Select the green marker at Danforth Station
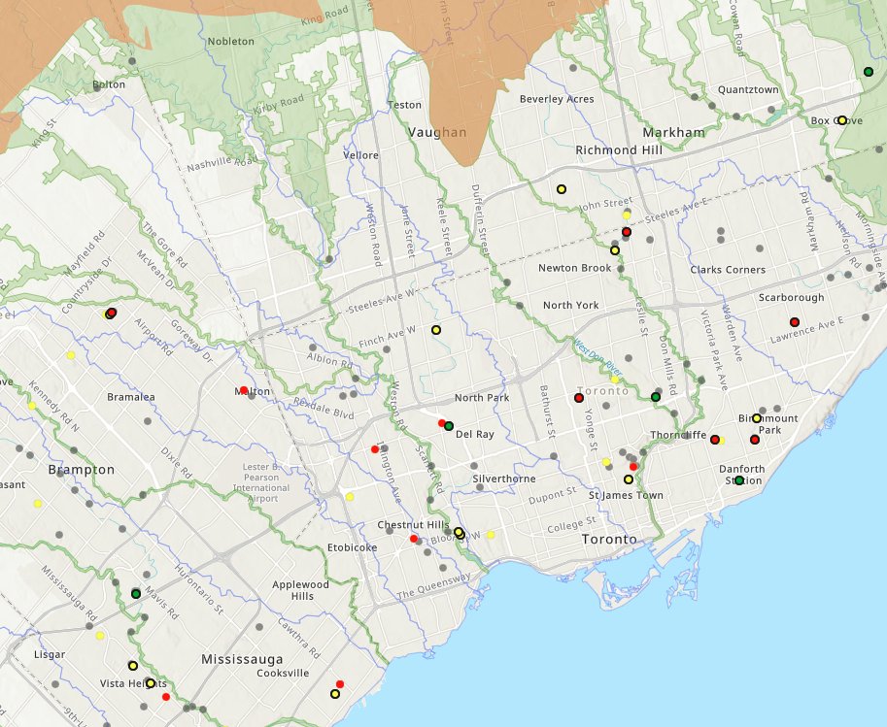Viewport: 887px width, 727px height. (738, 480)
